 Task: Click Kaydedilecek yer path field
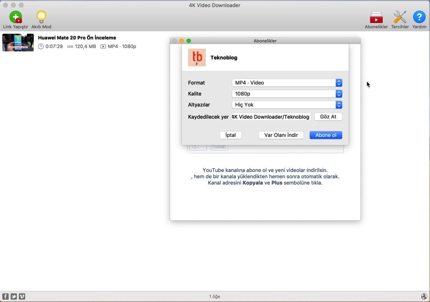click(271, 117)
